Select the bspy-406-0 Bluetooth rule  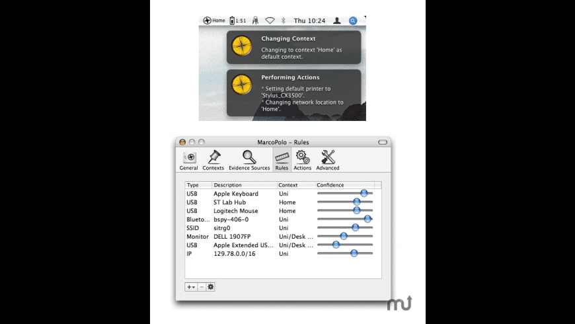pos(283,220)
